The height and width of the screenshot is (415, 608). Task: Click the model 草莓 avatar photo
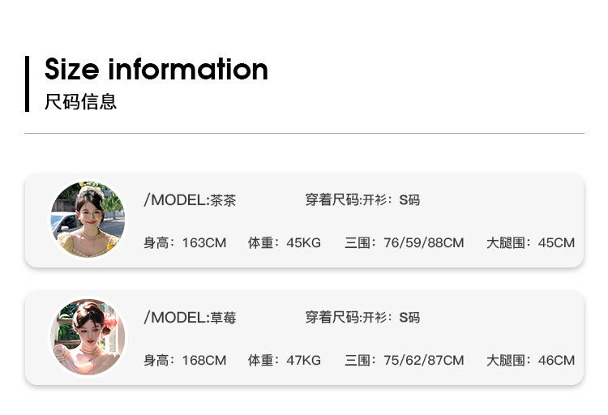[88, 337]
